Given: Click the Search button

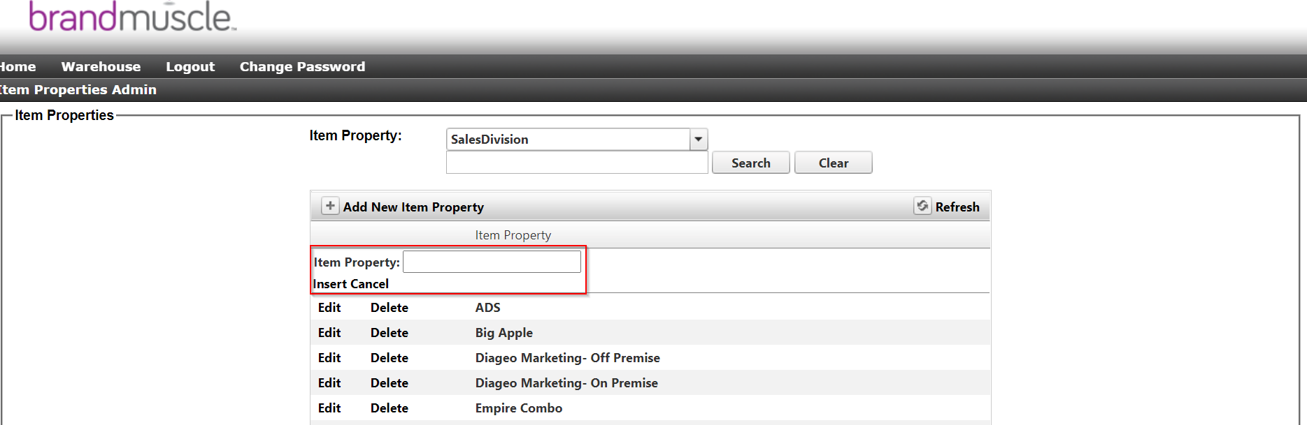Looking at the screenshot, I should [x=750, y=162].
